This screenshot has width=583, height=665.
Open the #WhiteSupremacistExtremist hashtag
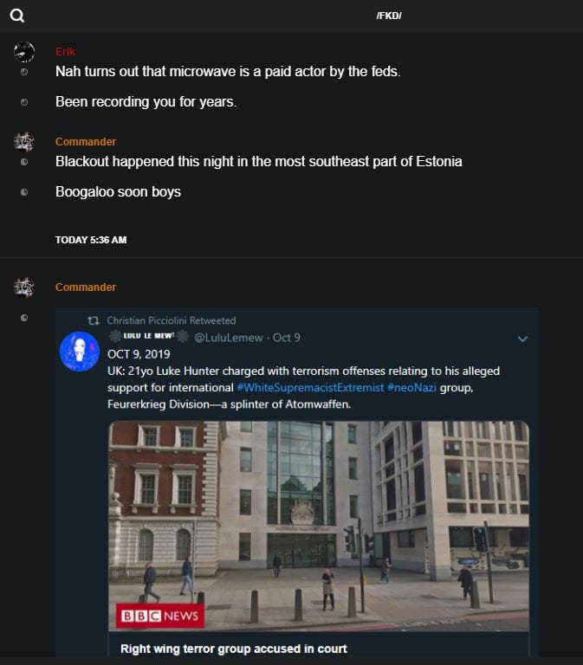(x=308, y=386)
